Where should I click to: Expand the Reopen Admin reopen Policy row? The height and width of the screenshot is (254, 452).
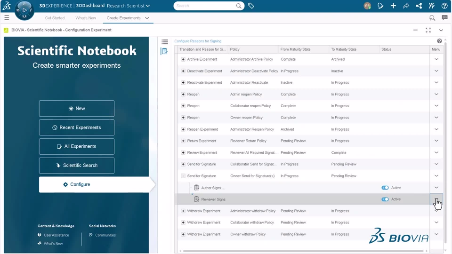(x=183, y=94)
